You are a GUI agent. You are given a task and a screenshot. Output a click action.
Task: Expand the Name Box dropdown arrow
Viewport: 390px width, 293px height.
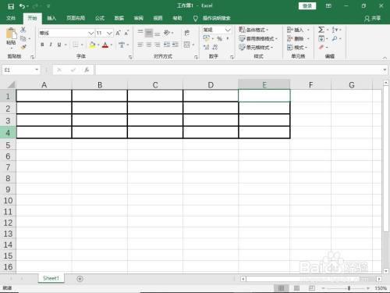pyautogui.click(x=37, y=70)
